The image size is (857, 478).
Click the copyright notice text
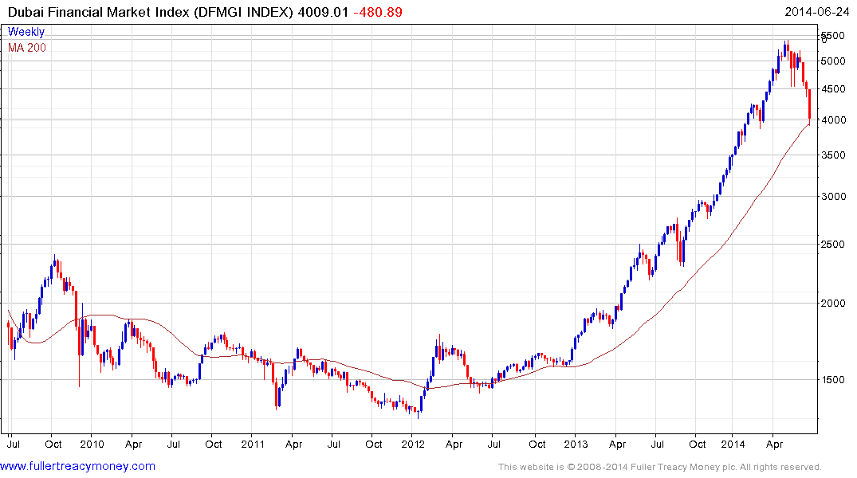point(660,467)
